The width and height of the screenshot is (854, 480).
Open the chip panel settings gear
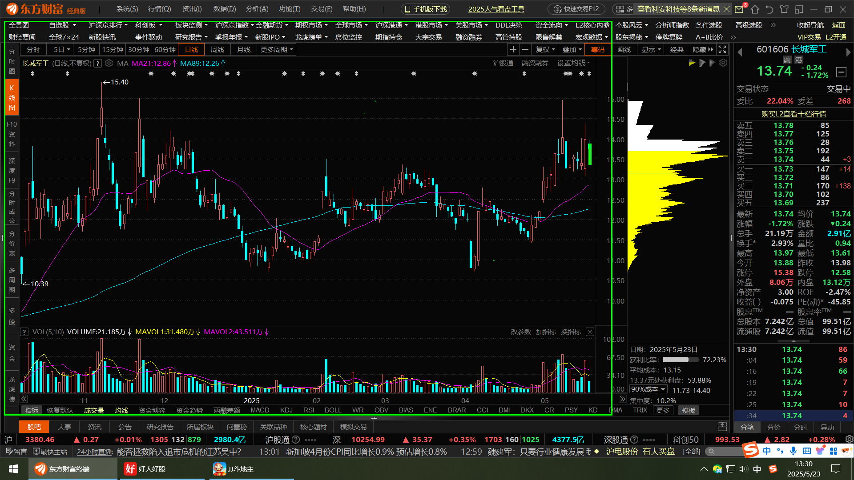723,63
